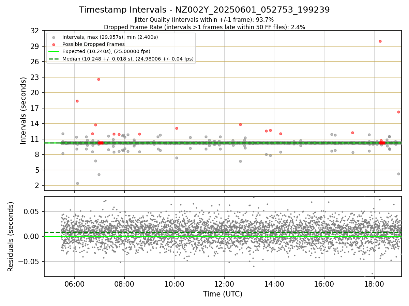
Task: Click the 16:00 x-axis tick label
Action: point(324,284)
